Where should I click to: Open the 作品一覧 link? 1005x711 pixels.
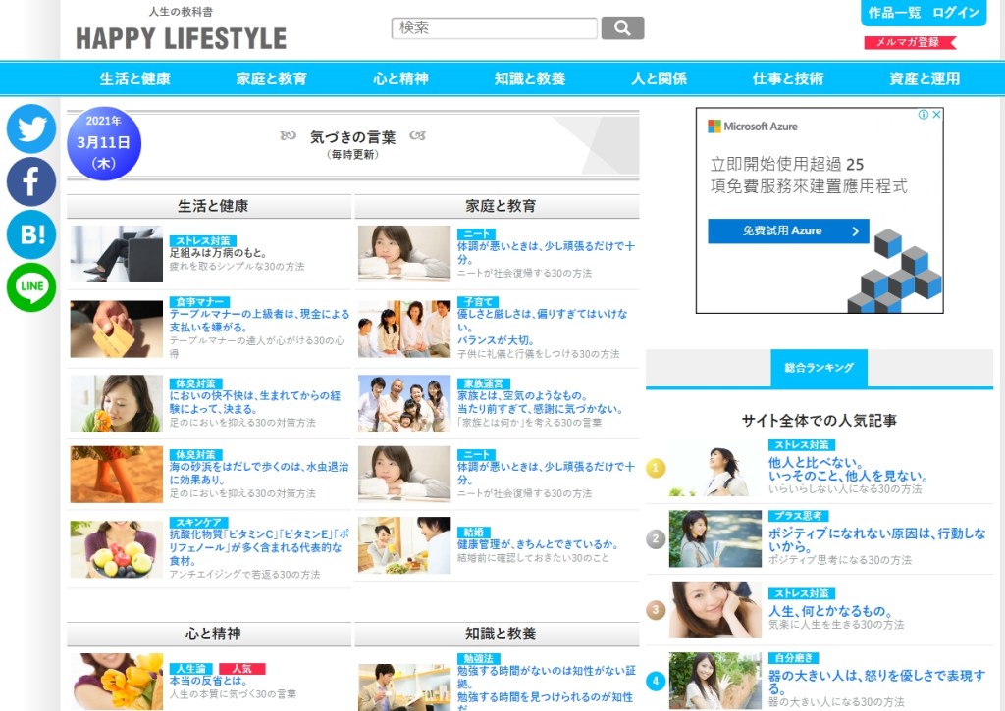(894, 13)
